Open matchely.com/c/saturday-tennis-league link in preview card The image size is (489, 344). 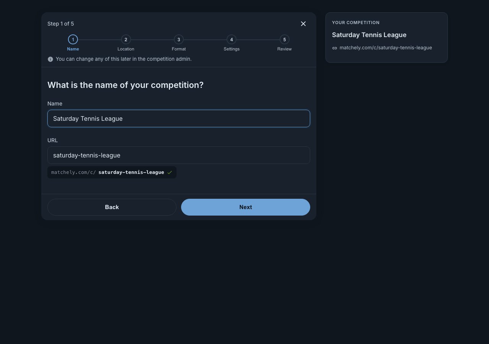(x=386, y=48)
